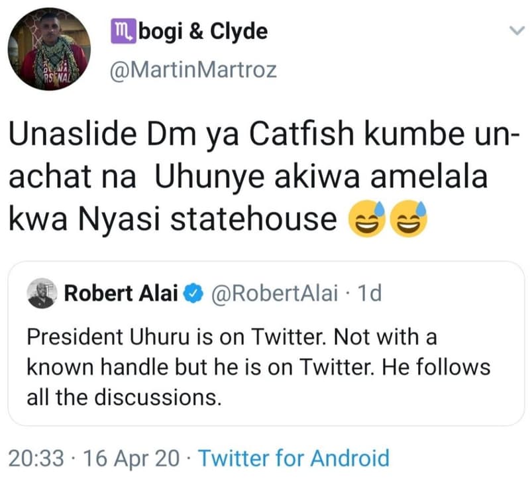Select Robert Alai's profile avatar
The height and width of the screenshot is (479, 530).
[40, 293]
